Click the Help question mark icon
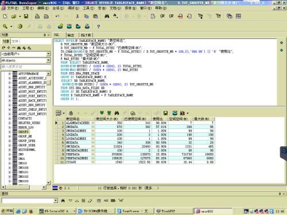 (98, 26)
